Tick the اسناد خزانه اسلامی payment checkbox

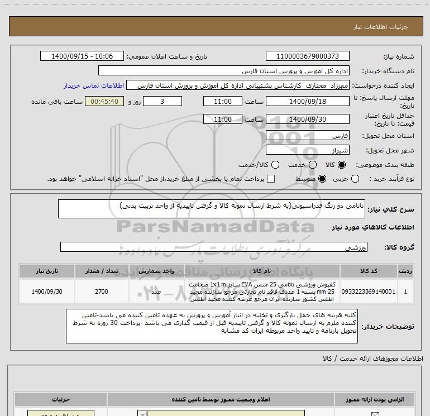click(271, 179)
